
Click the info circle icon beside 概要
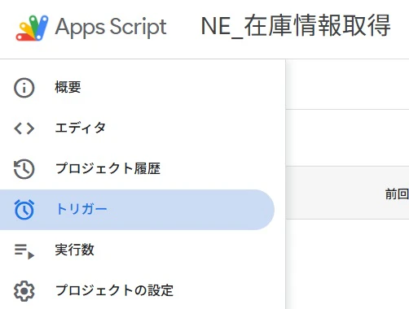pyautogui.click(x=24, y=88)
